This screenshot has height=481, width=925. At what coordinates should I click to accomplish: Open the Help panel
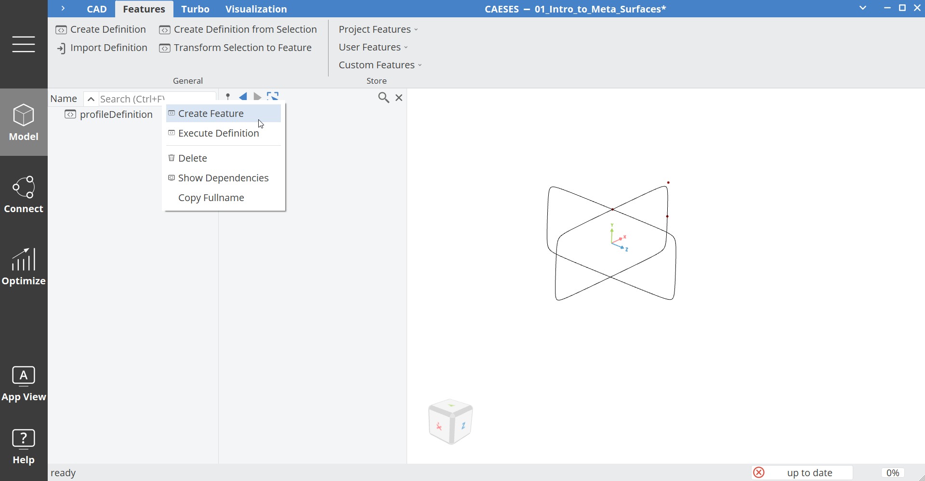[x=23, y=445]
